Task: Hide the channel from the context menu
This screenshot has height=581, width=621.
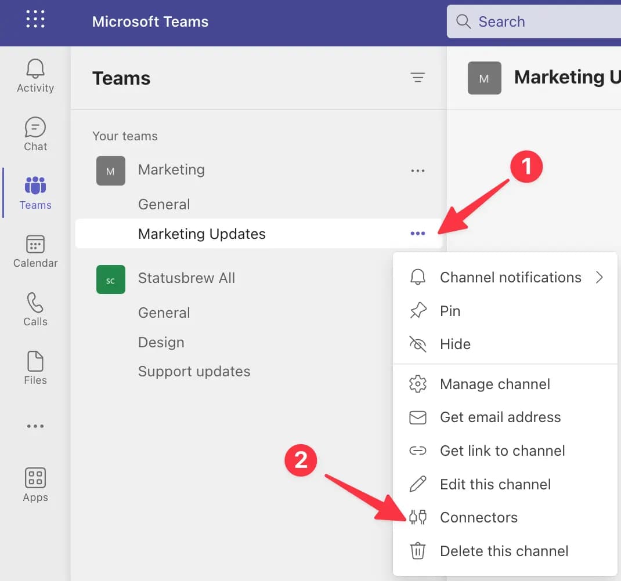Action: (x=455, y=344)
